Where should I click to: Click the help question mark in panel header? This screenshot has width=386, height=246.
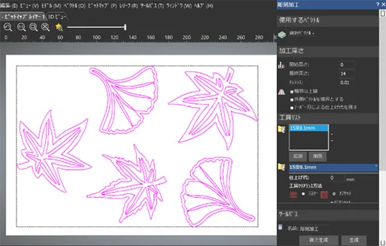(x=377, y=4)
